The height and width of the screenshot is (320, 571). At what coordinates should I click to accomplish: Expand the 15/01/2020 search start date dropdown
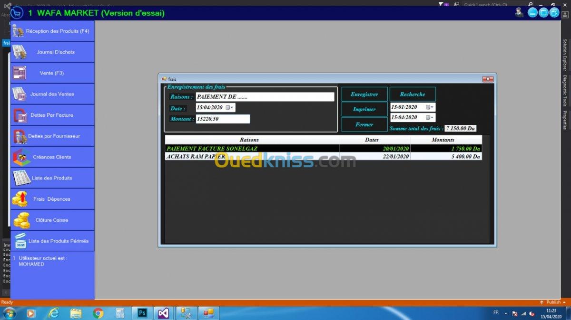(x=430, y=107)
